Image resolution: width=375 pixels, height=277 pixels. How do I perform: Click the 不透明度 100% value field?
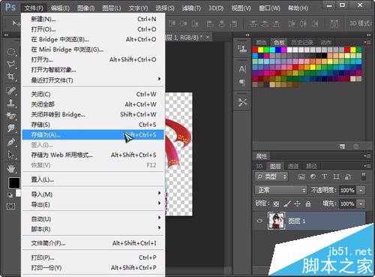[x=347, y=191]
